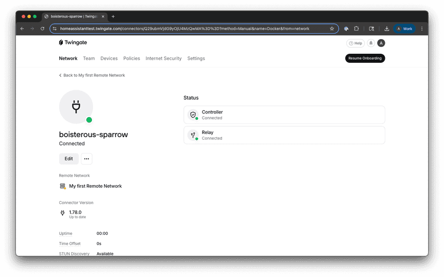Viewport: 444px width, 277px height.
Task: Click the Remote Network icon
Action: [62, 186]
